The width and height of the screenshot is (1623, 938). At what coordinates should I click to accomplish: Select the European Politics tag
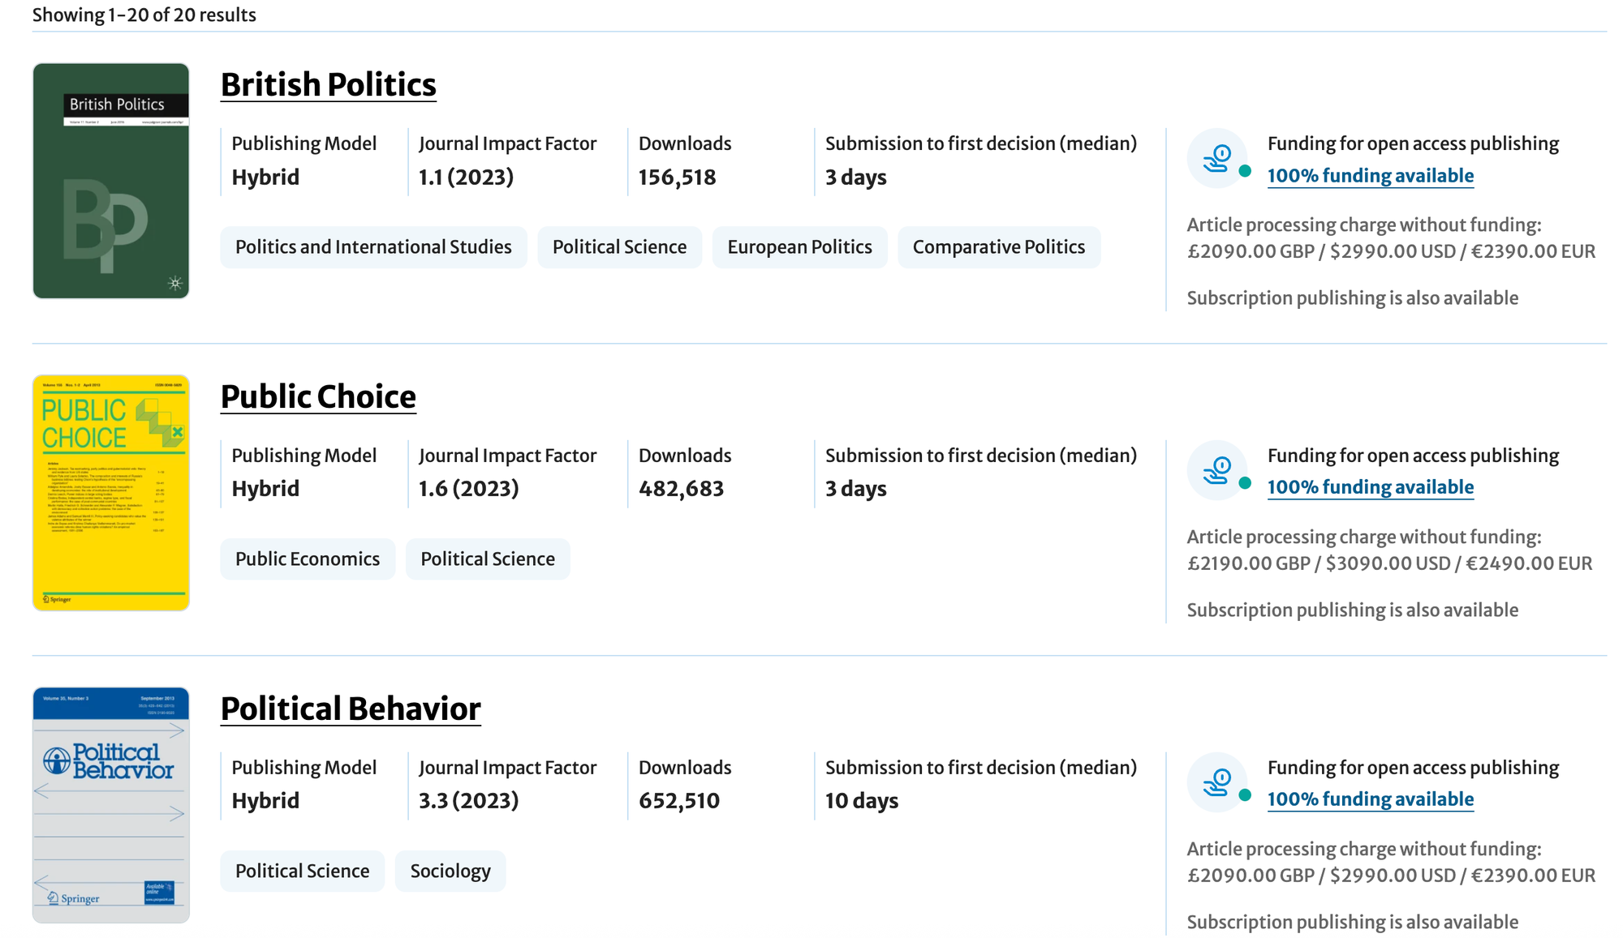point(799,247)
